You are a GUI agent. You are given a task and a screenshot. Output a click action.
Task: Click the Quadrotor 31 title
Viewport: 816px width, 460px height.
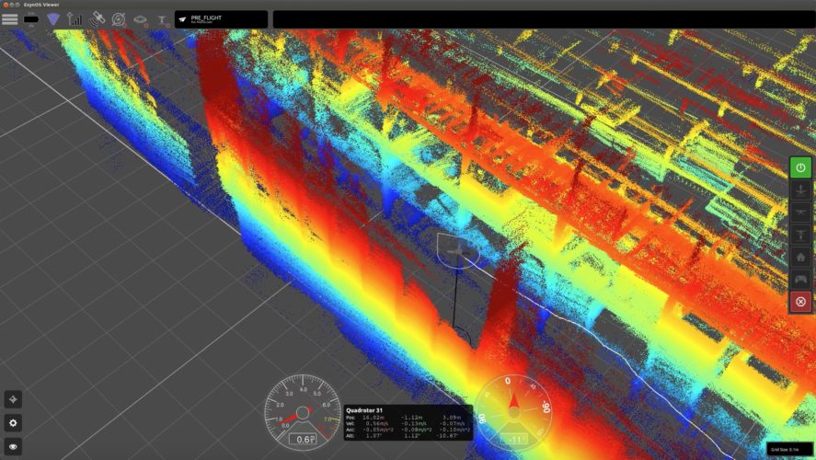tap(364, 410)
